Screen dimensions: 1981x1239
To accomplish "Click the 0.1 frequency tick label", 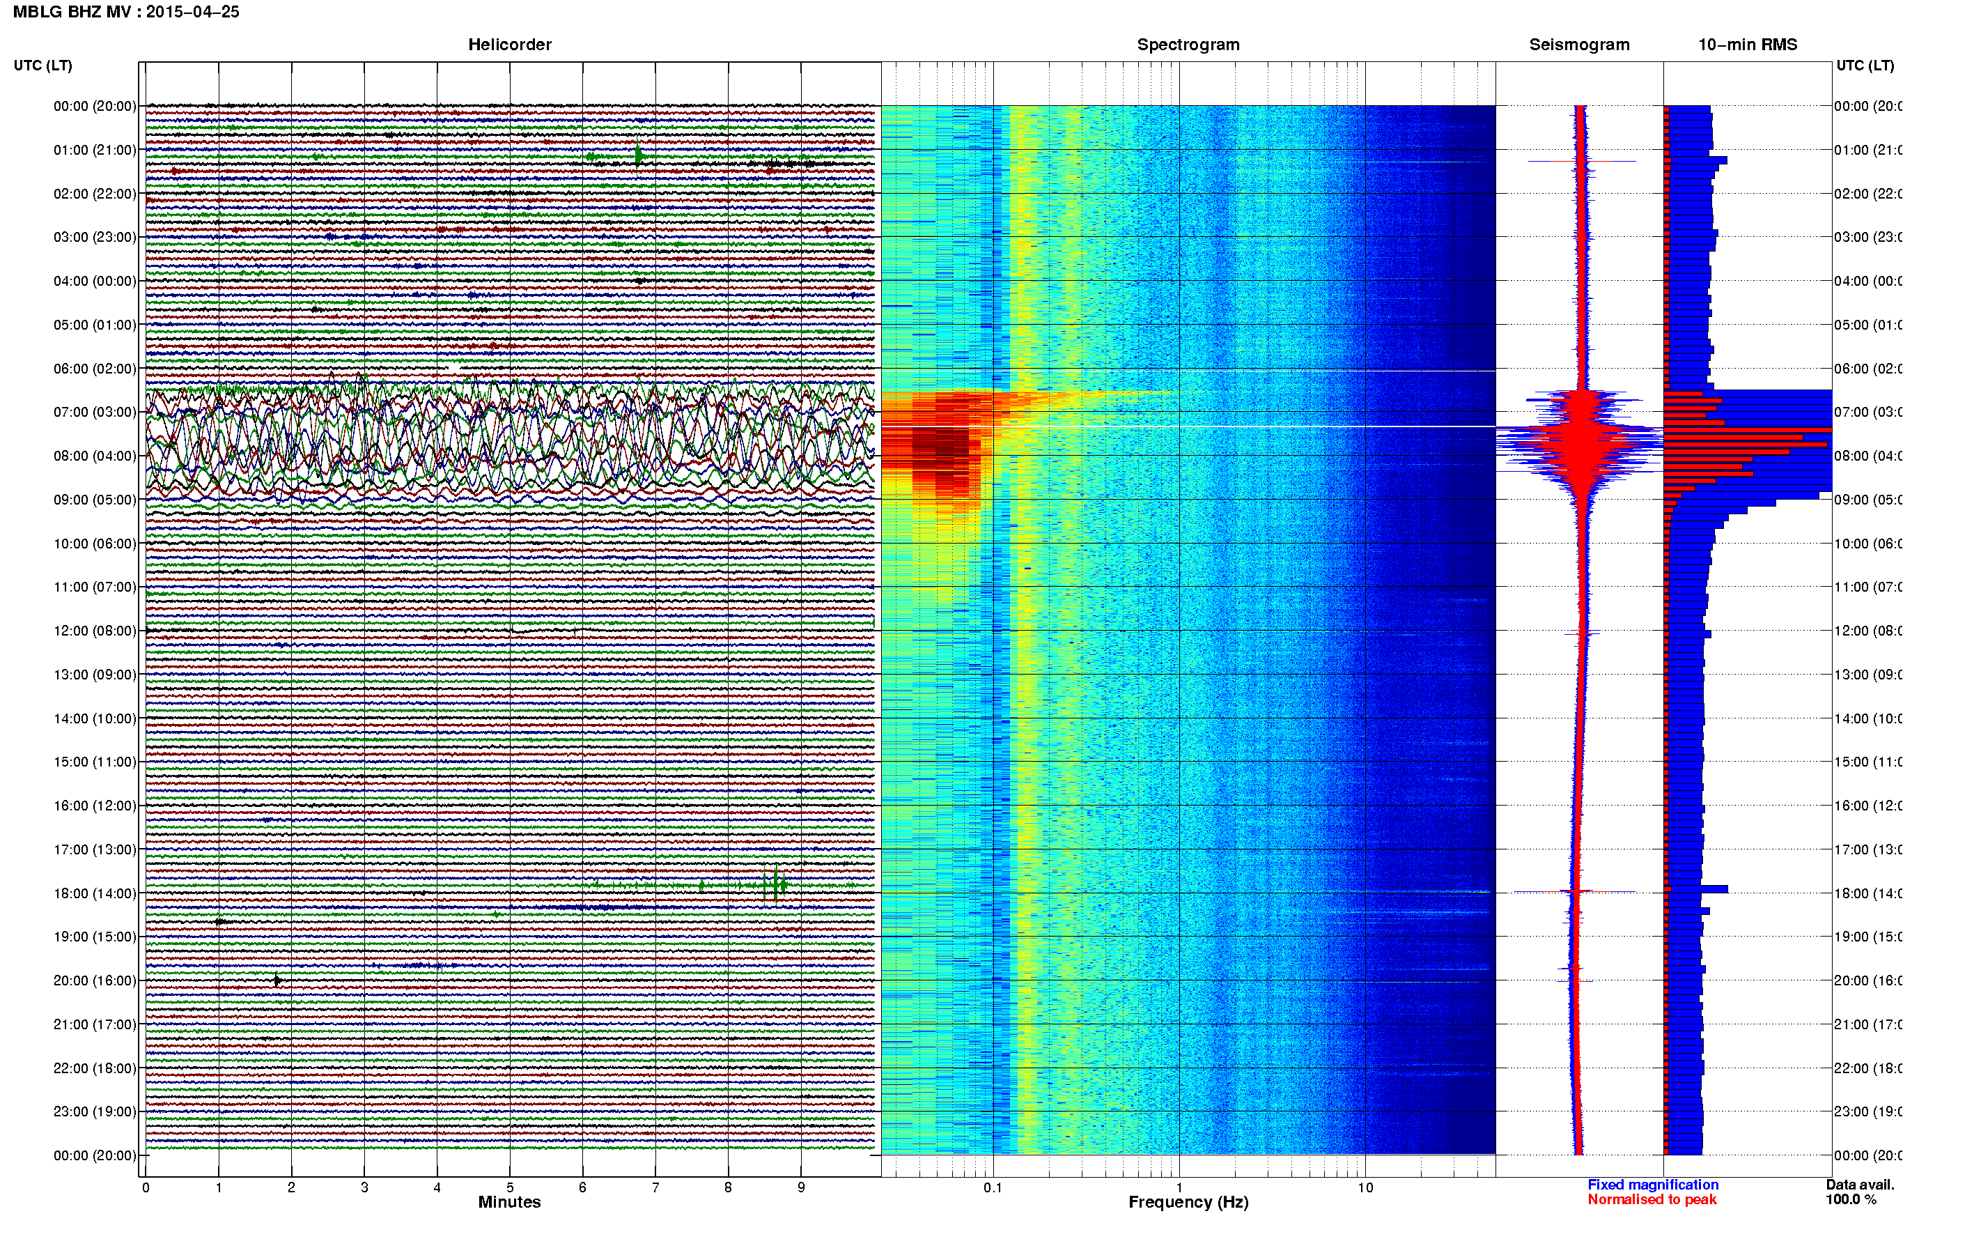I will pos(993,1187).
